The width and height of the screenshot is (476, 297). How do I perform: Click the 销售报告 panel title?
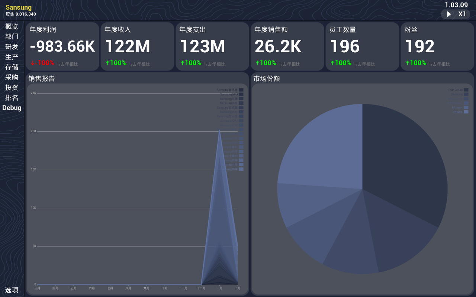coord(42,79)
